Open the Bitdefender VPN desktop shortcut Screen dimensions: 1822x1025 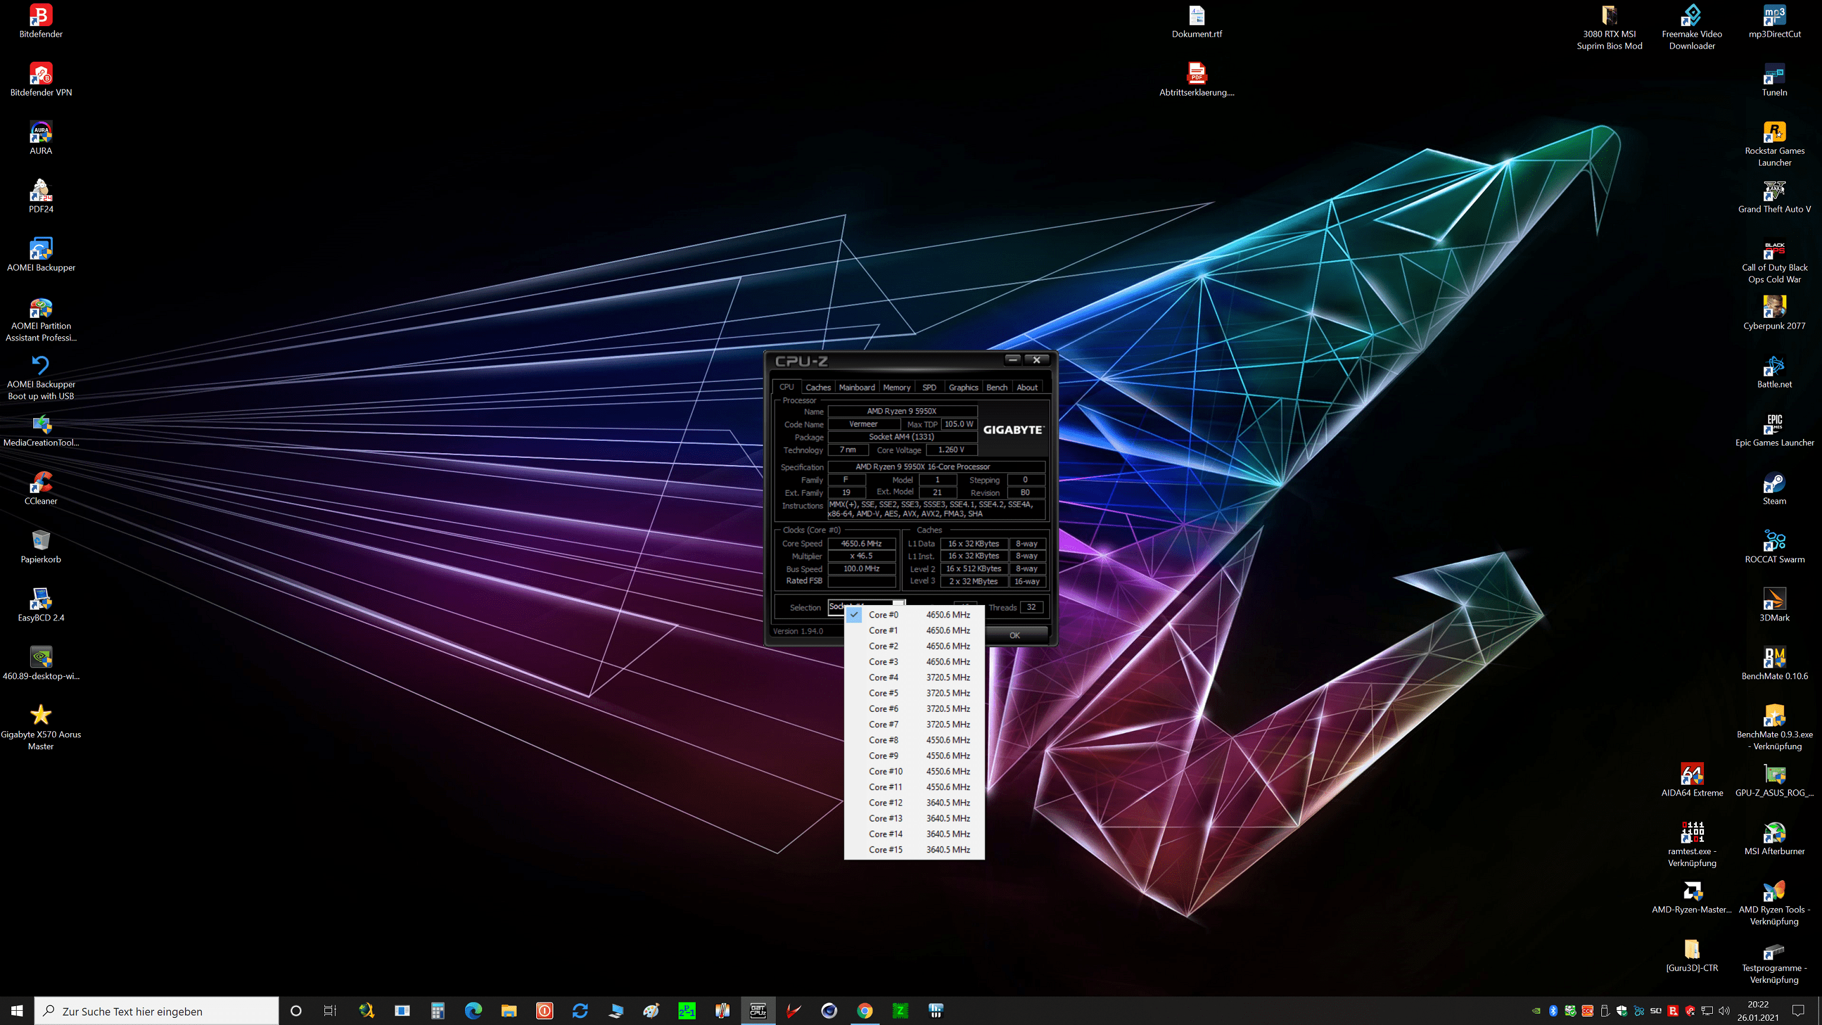tap(40, 79)
